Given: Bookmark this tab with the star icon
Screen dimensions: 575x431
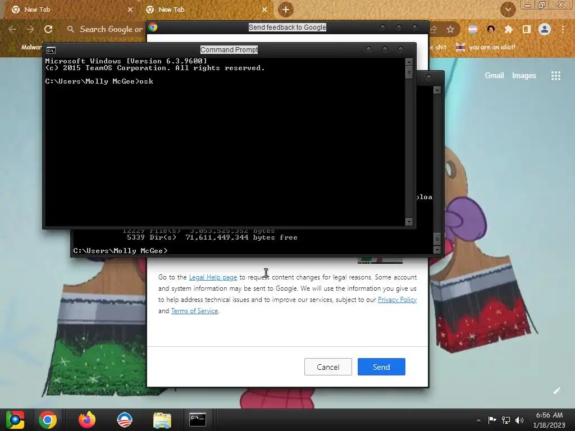Looking at the screenshot, I should coord(450,29).
